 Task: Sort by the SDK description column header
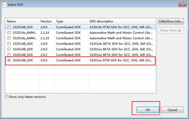click(122, 21)
